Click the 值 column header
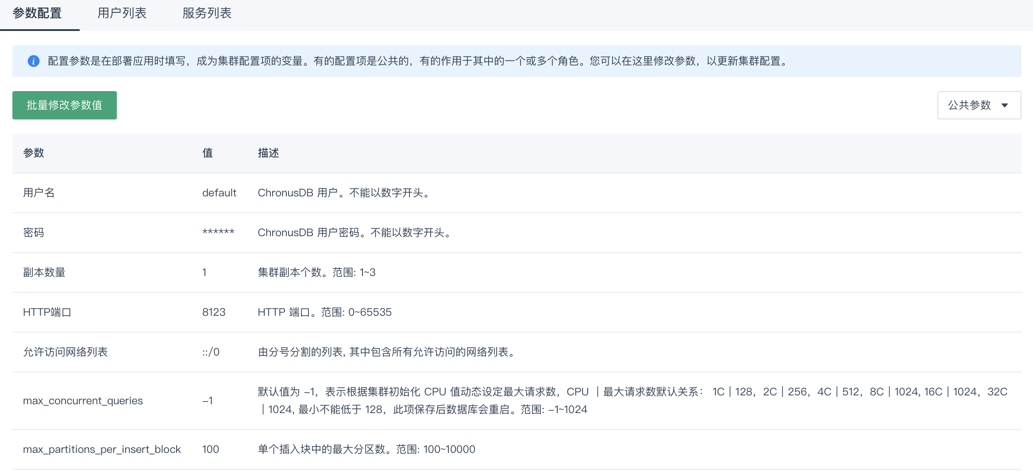This screenshot has height=475, width=1033. coord(208,153)
